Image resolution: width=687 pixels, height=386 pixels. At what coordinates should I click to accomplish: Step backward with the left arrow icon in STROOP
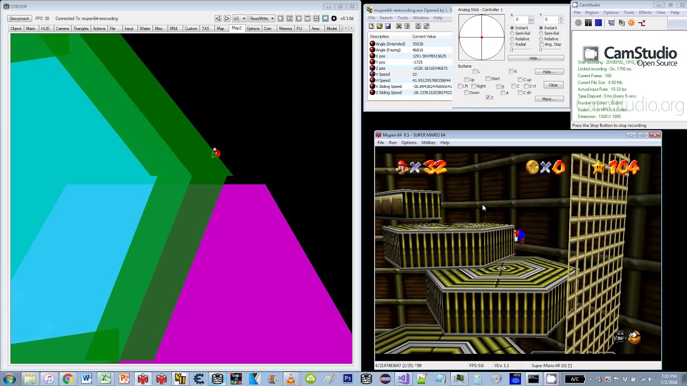[x=218, y=18]
